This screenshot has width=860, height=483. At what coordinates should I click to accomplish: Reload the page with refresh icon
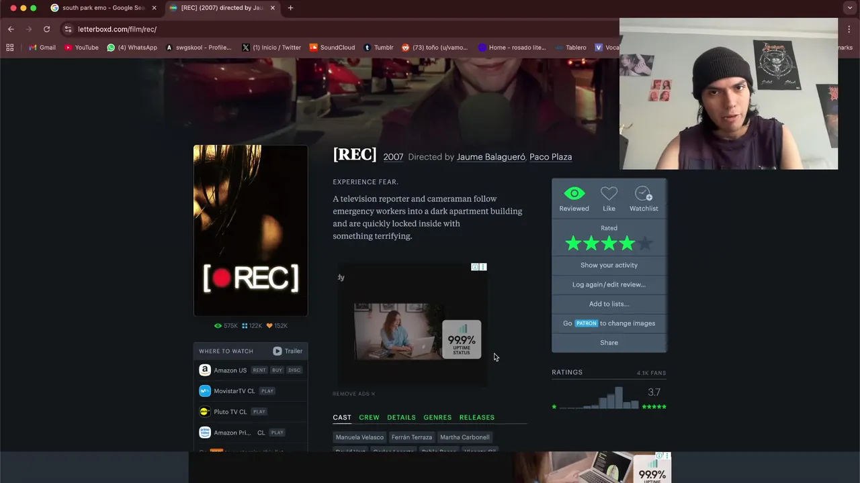click(x=46, y=30)
